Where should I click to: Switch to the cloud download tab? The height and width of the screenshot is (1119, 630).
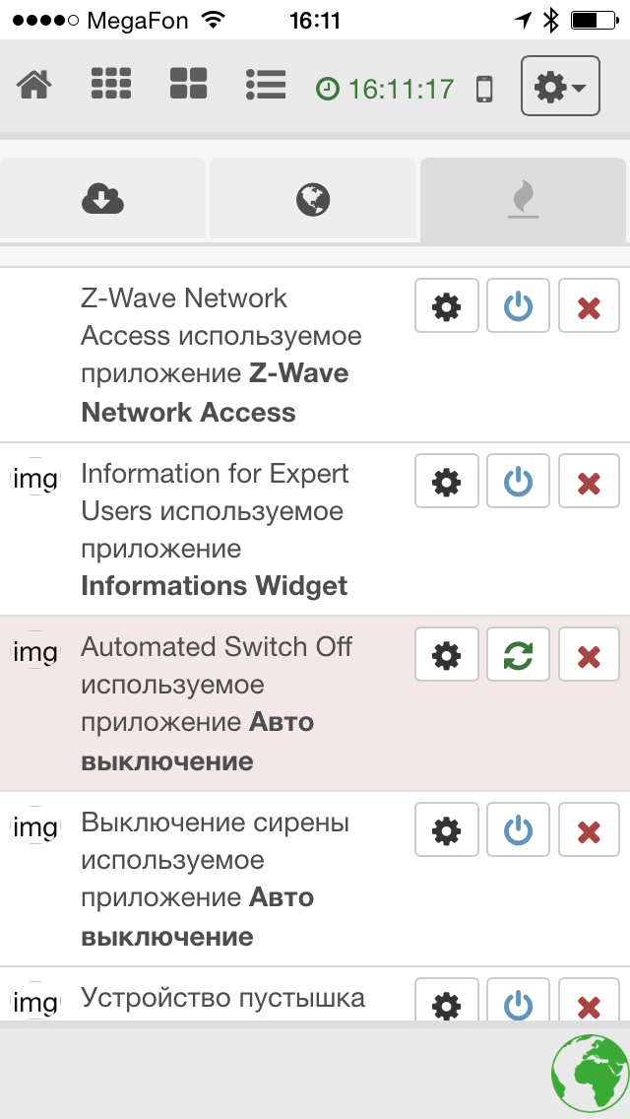click(102, 200)
